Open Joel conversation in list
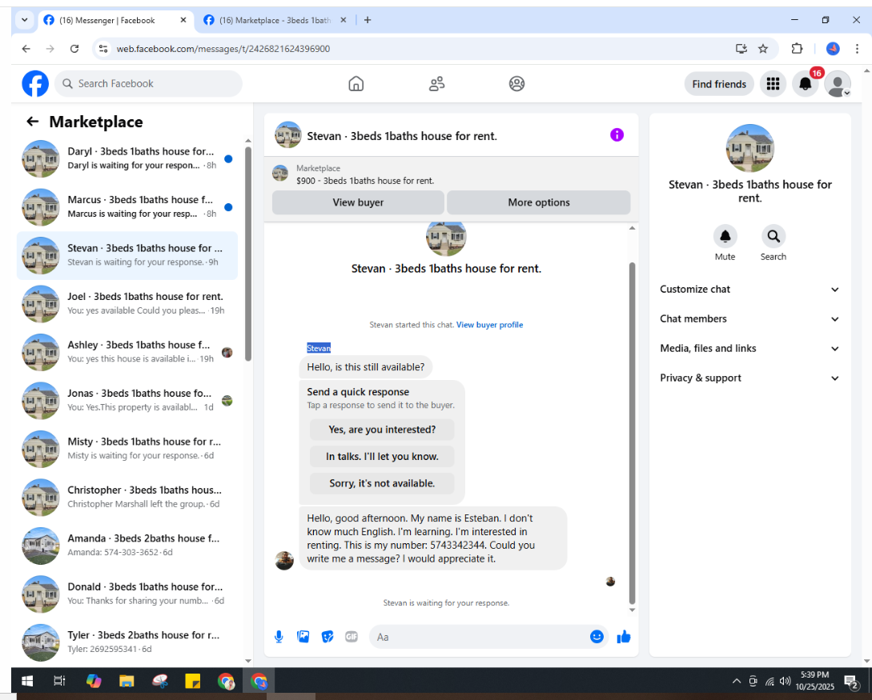 [x=127, y=304]
